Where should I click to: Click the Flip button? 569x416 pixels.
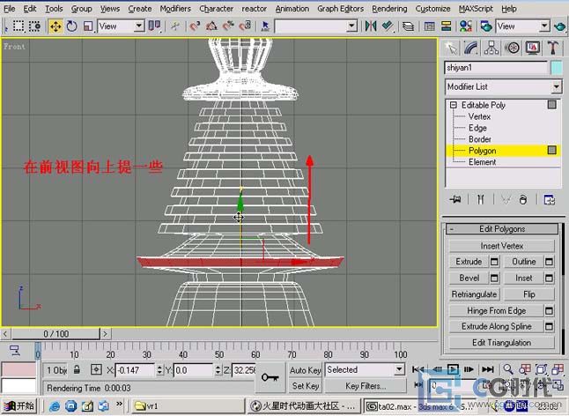coord(529,294)
